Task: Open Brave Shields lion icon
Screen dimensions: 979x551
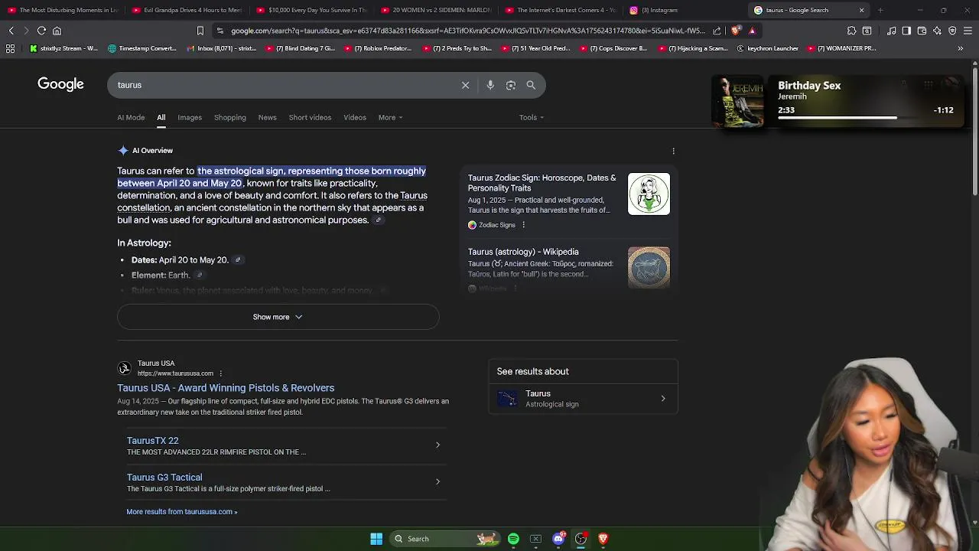Action: tap(736, 31)
